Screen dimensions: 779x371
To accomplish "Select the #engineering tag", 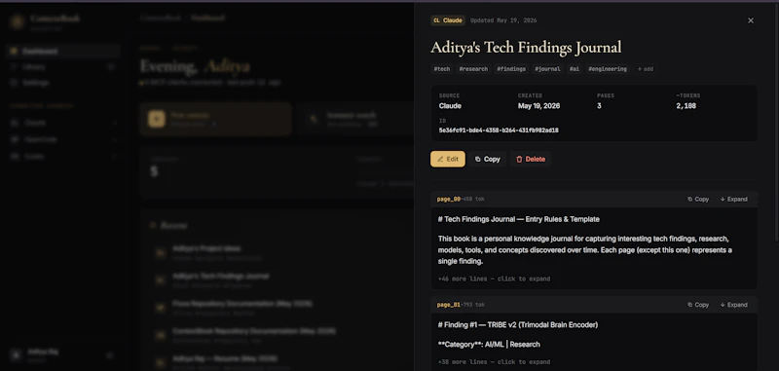I will point(608,69).
